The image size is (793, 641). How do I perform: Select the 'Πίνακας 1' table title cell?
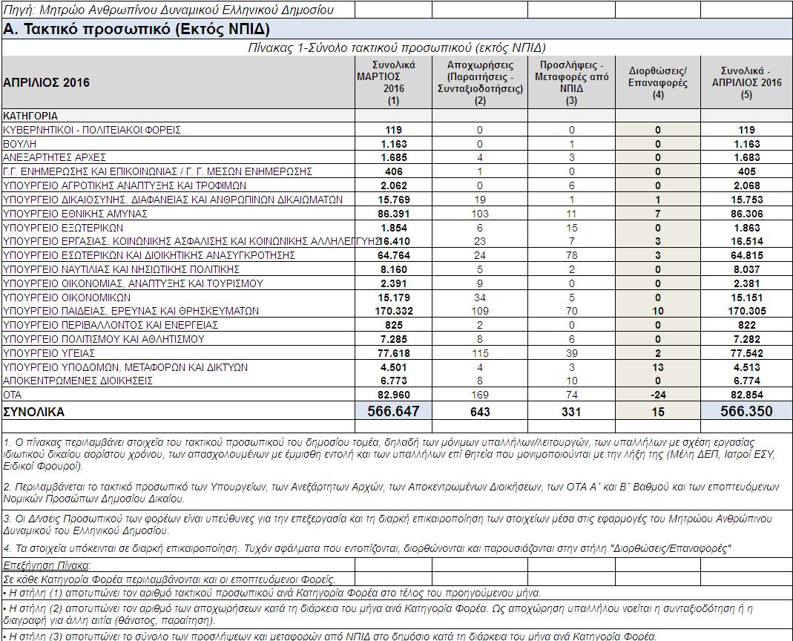click(396, 47)
